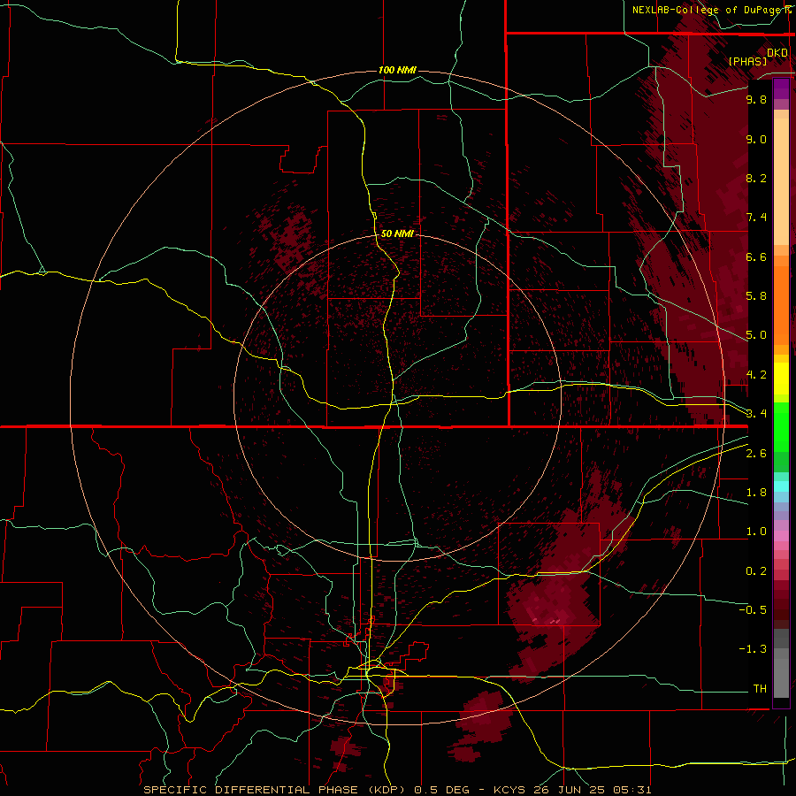Click the -1.3 scale value
This screenshot has height=796, width=796.
(753, 649)
